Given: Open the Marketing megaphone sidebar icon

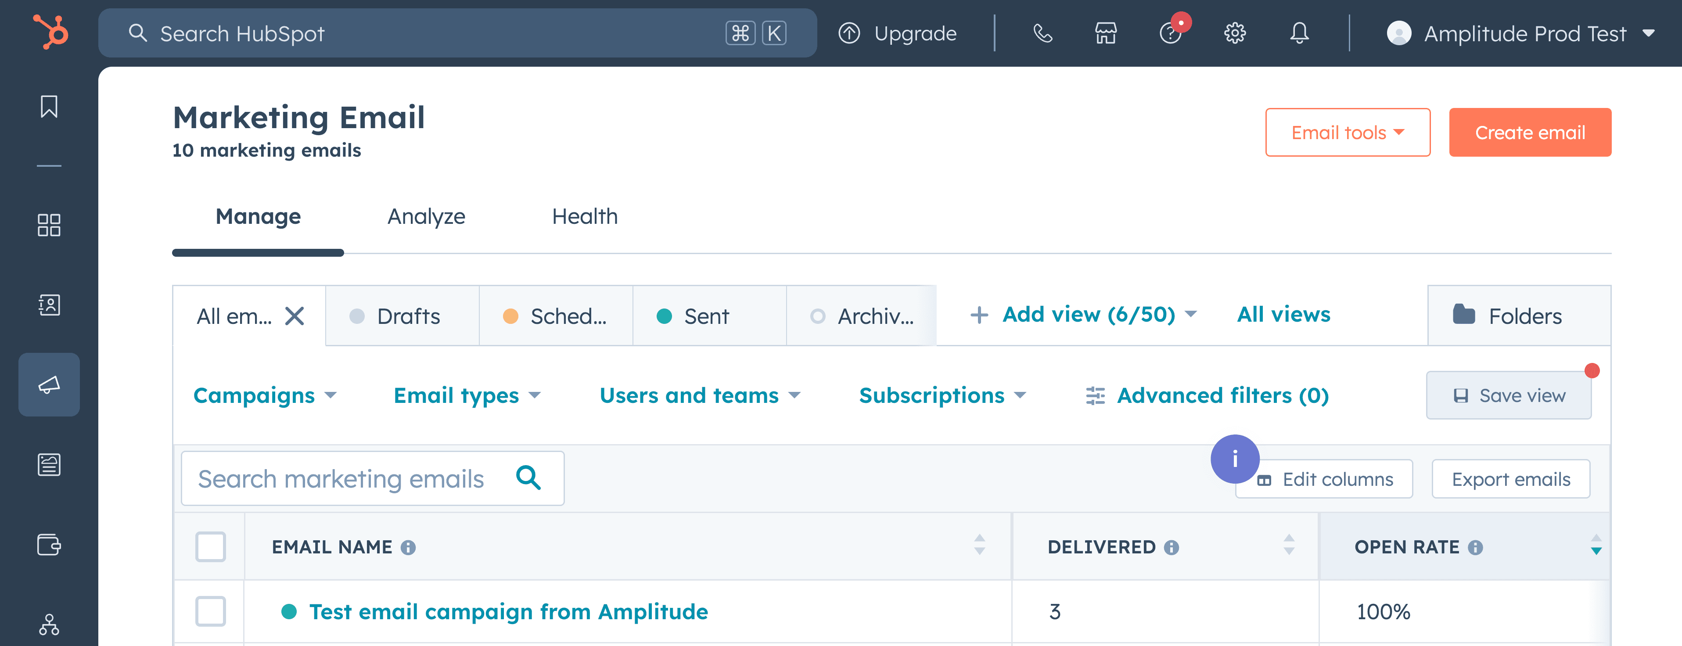Looking at the screenshot, I should 49,384.
